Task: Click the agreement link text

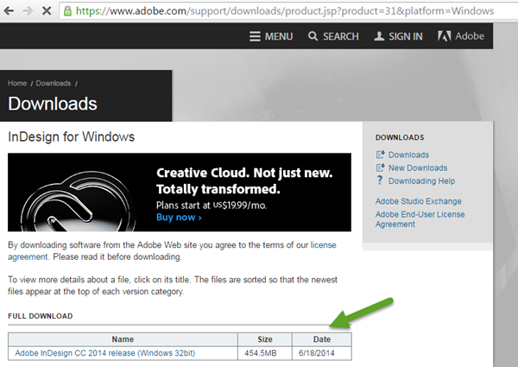Action: tap(28, 257)
